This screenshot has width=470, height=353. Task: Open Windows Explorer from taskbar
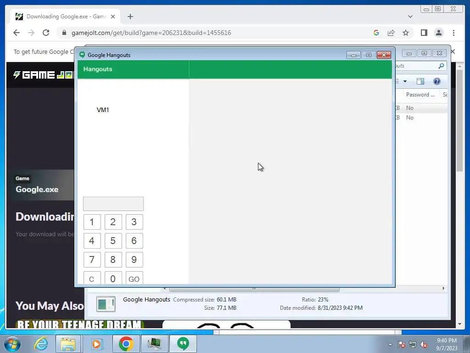tap(68, 344)
